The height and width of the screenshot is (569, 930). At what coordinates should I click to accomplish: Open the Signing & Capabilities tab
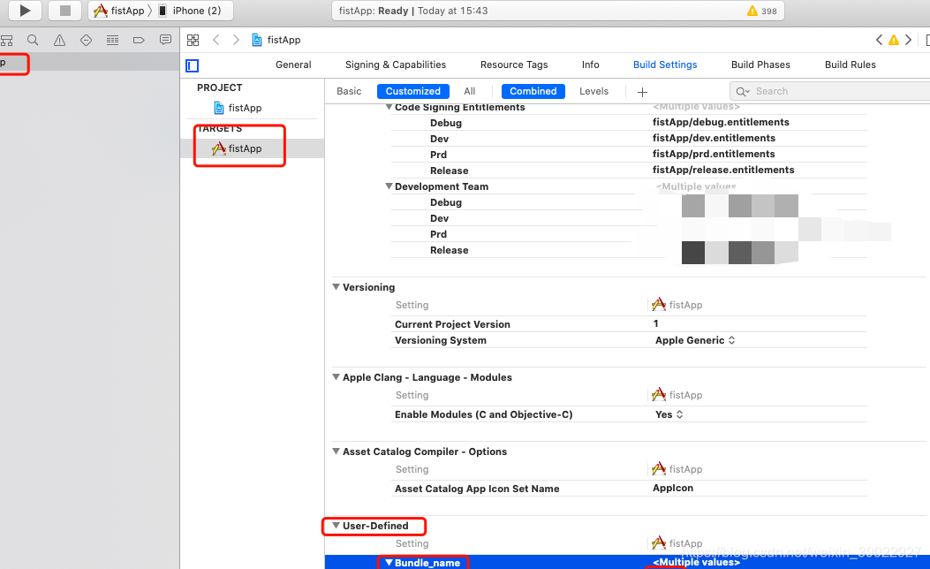click(395, 64)
